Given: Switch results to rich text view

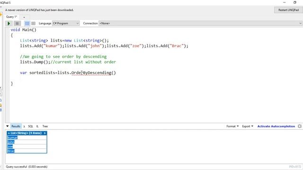Looking at the screenshot, I should tap(27, 23).
